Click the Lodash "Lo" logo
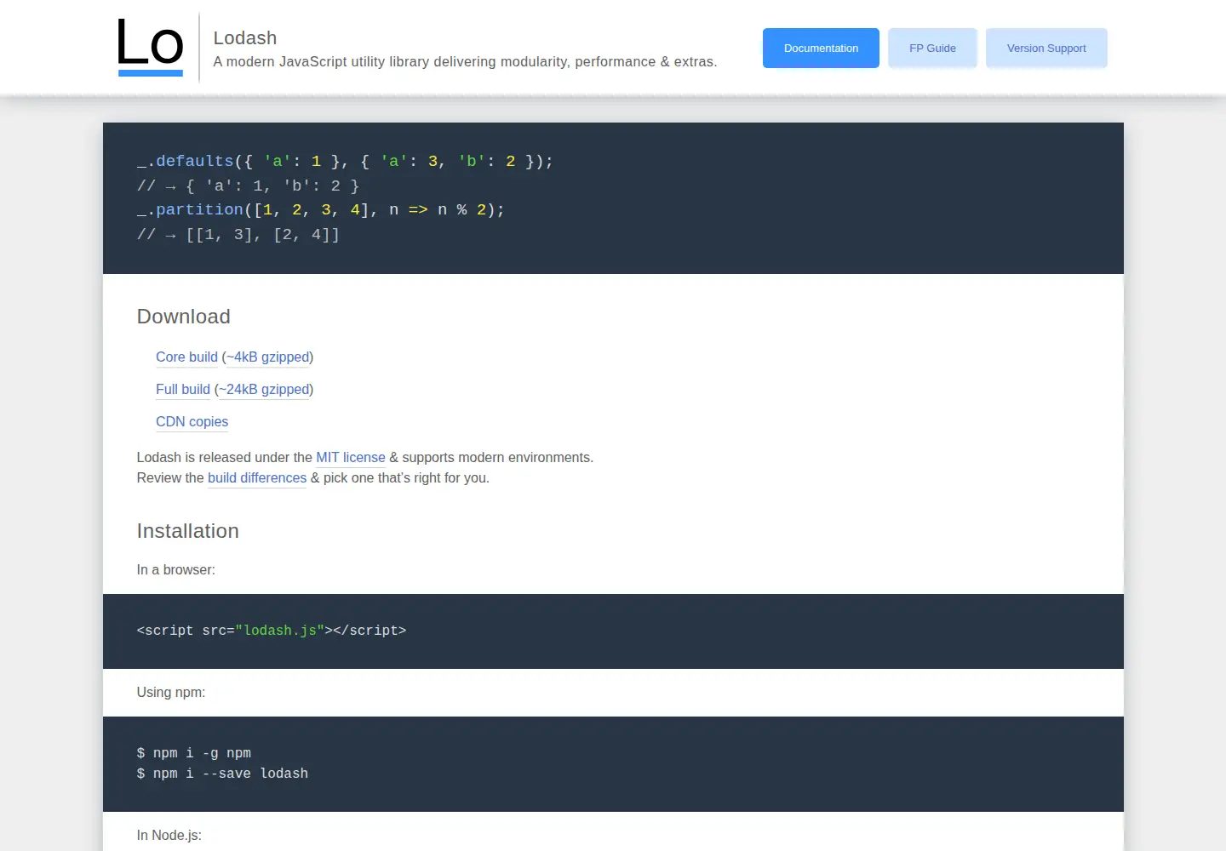Viewport: 1226px width, 851px height. click(151, 47)
